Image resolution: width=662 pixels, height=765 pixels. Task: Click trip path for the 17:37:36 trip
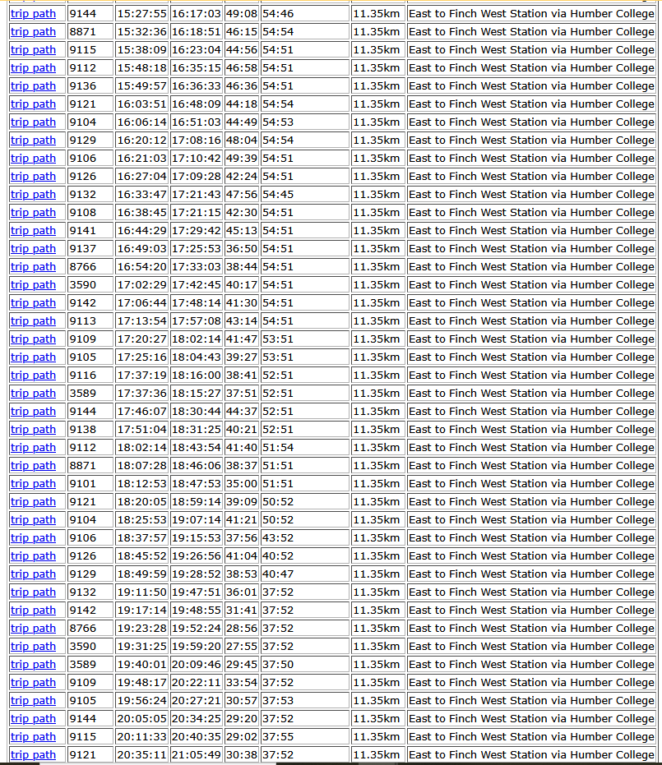(33, 394)
